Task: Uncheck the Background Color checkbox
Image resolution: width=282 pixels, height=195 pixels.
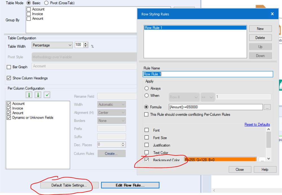Action: pyautogui.click(x=147, y=159)
